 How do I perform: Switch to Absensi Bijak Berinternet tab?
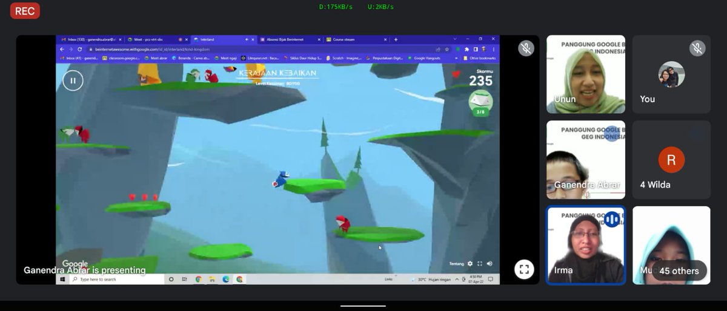click(x=290, y=39)
